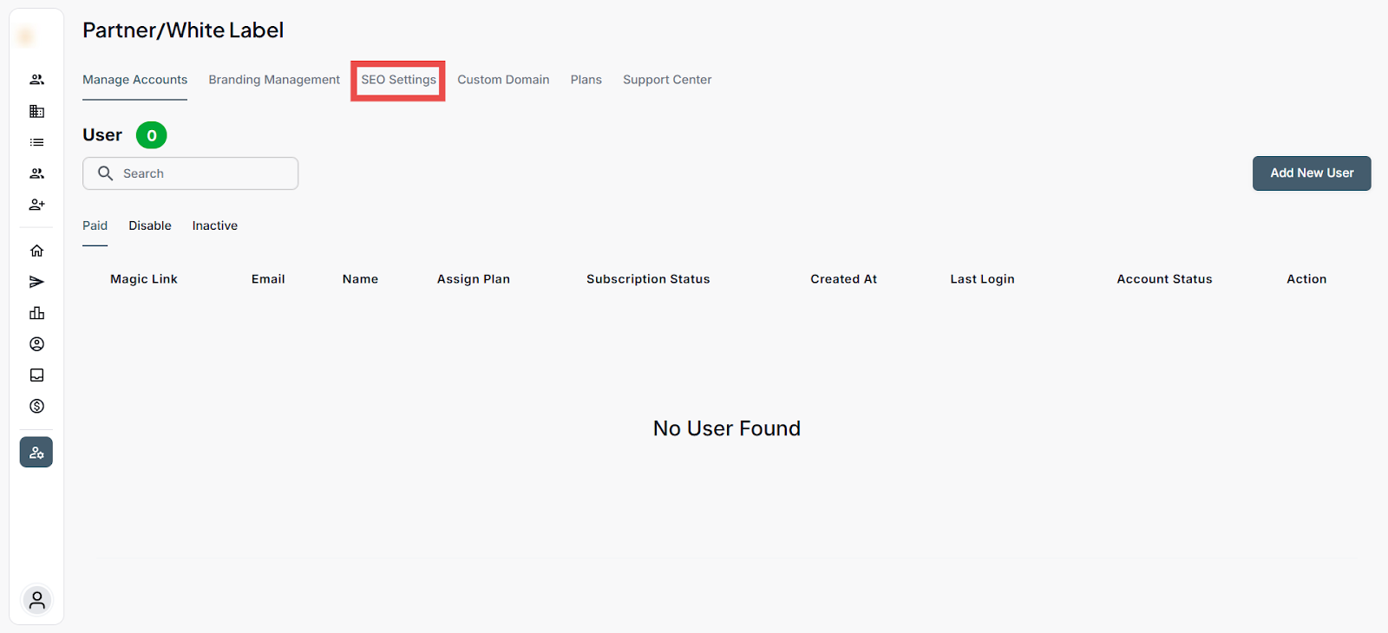Focus the user Search input field
The height and width of the screenshot is (633, 1388).
(200, 173)
